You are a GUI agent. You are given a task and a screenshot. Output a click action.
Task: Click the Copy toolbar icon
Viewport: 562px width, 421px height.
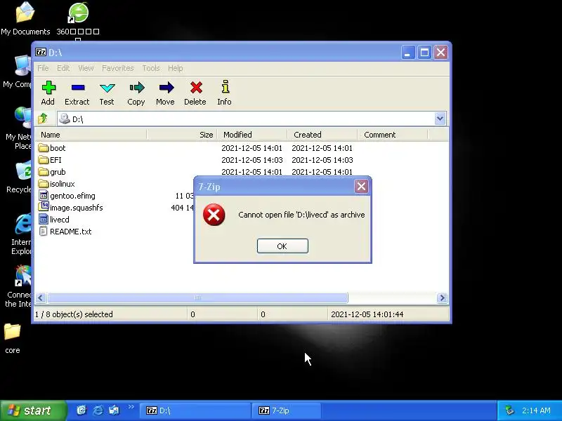(x=136, y=88)
